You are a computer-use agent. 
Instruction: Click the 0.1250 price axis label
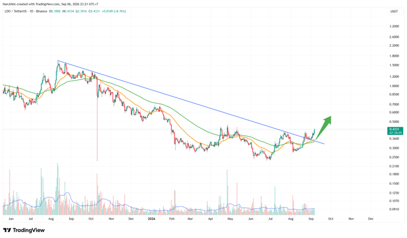coord(394,193)
